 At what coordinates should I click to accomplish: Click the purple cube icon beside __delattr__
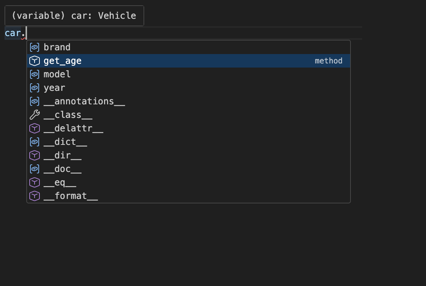click(35, 128)
